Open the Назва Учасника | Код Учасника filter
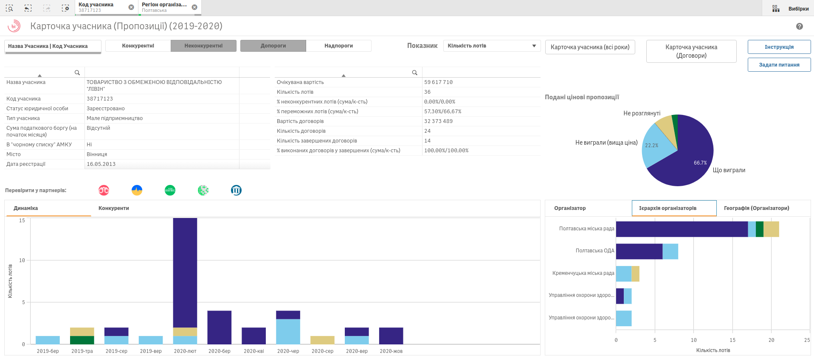This screenshot has width=814, height=358. pyautogui.click(x=53, y=46)
